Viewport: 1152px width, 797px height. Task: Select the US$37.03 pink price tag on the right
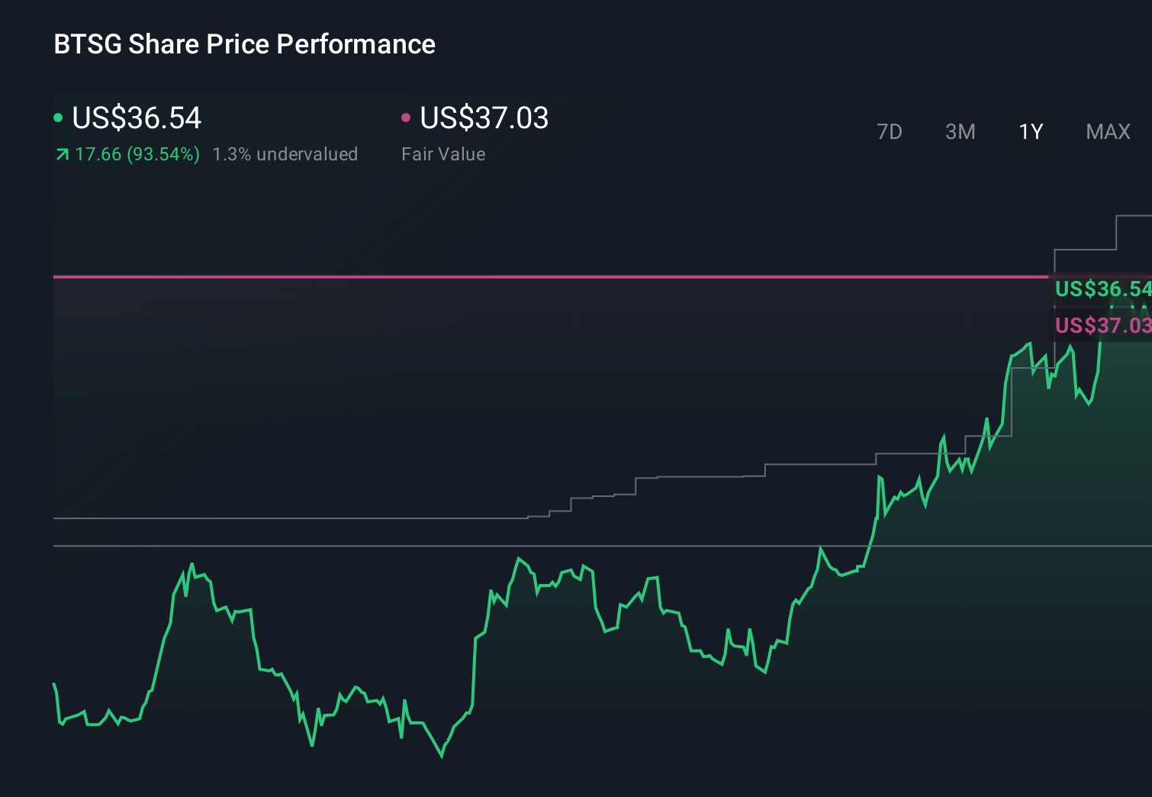[x=1101, y=326]
